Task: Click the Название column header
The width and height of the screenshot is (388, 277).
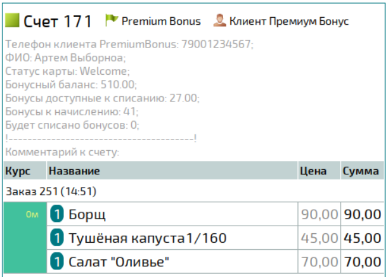Action: [74, 171]
